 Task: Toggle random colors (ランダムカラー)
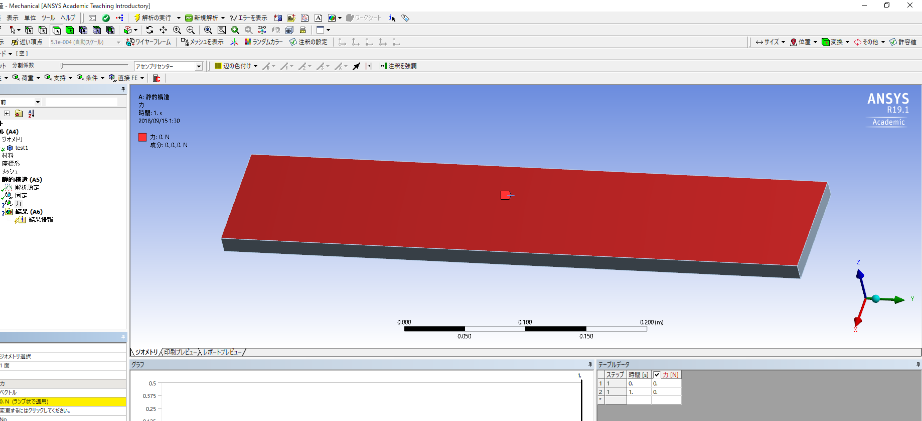coord(264,42)
